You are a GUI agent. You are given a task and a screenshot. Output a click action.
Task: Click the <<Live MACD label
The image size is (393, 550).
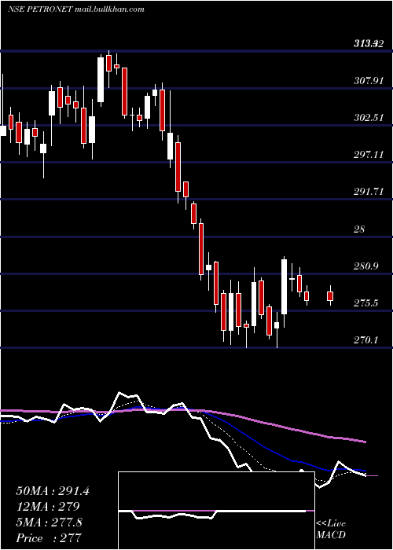331,530
